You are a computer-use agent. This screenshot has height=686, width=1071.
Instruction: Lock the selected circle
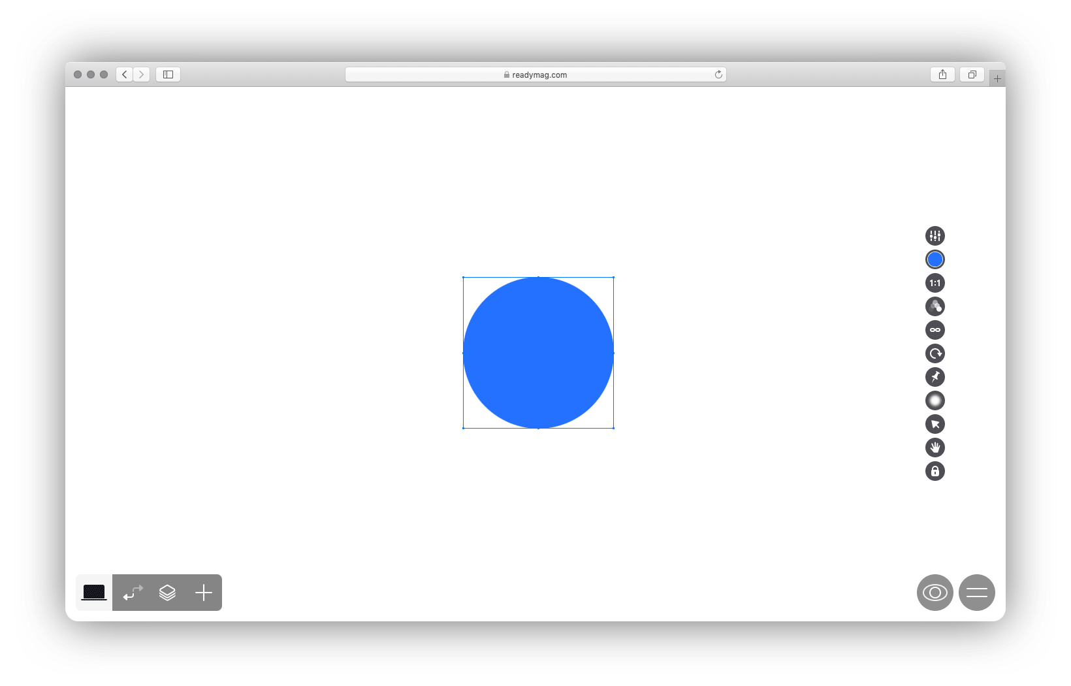point(935,471)
